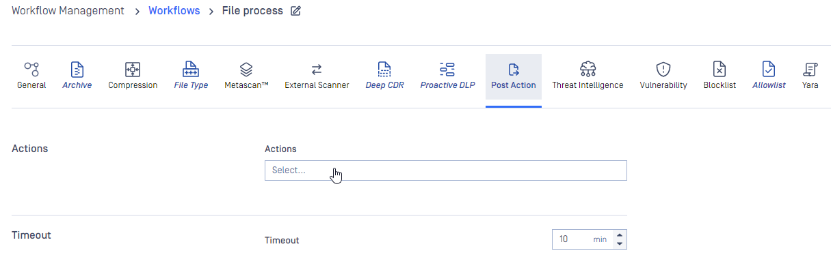Open the External Scanner arrows icon
This screenshot has width=831, height=268.
point(317,69)
